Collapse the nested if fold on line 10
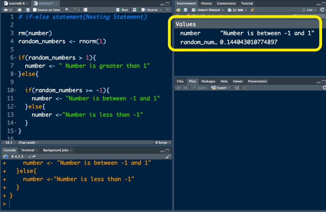This screenshot has height=212, width=326. 16,91
